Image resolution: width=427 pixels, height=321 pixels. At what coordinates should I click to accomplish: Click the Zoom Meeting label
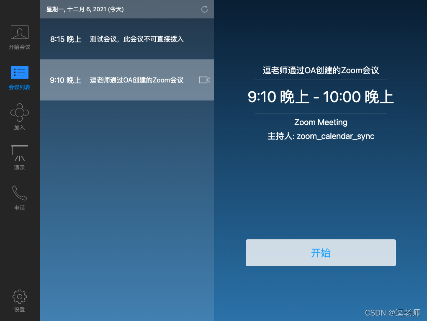pos(321,122)
